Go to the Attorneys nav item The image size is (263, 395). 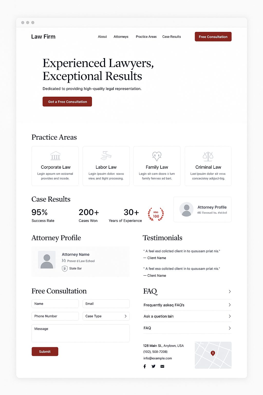121,37
